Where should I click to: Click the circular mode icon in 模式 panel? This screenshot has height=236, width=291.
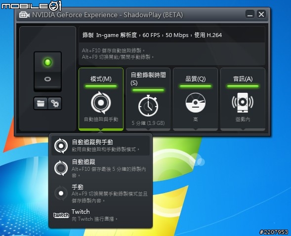coord(101,103)
